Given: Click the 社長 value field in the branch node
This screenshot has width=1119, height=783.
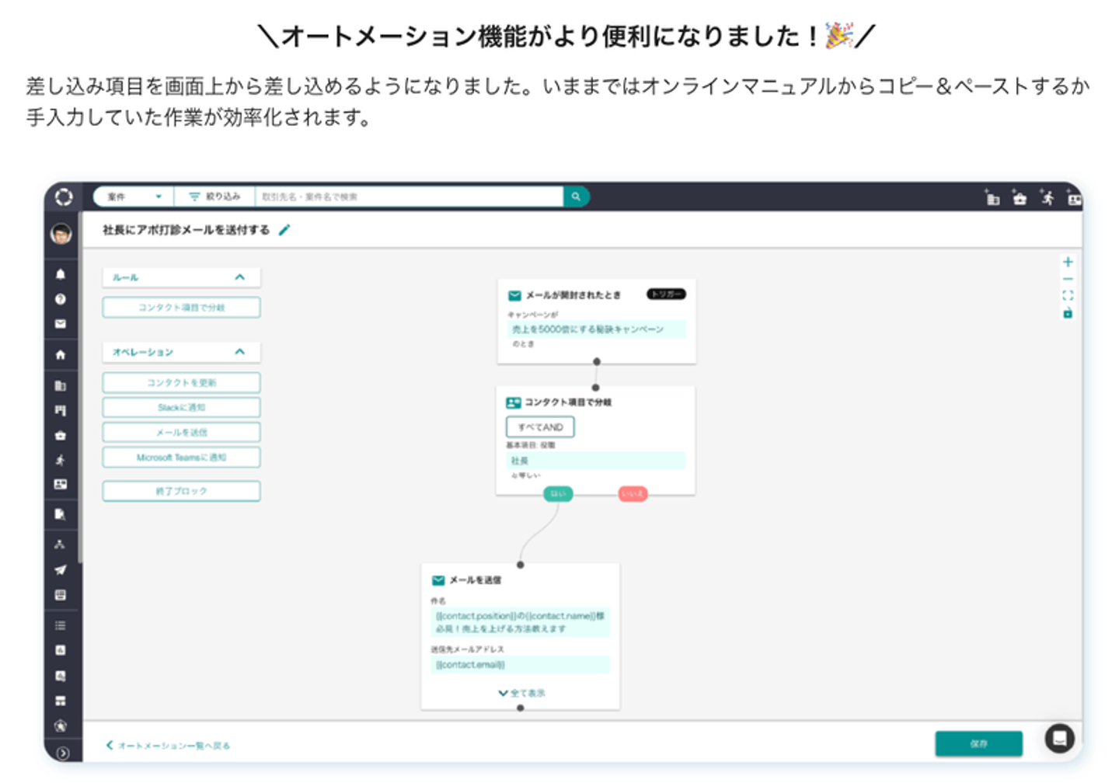Looking at the screenshot, I should tap(596, 461).
